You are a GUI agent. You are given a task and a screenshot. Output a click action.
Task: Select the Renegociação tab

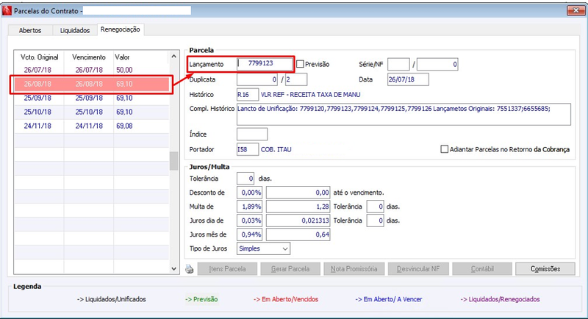click(x=121, y=29)
